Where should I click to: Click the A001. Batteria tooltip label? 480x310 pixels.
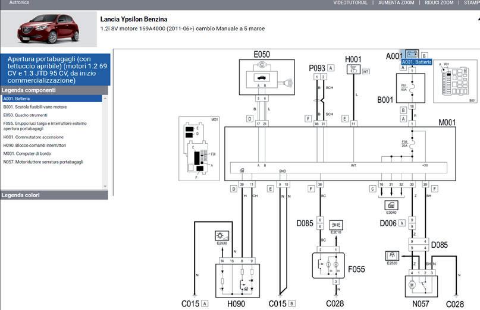coord(416,62)
